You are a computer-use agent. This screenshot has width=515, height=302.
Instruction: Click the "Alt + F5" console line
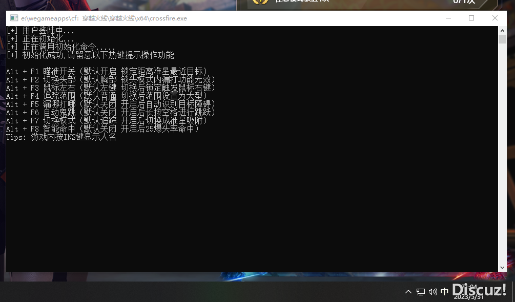(x=111, y=104)
